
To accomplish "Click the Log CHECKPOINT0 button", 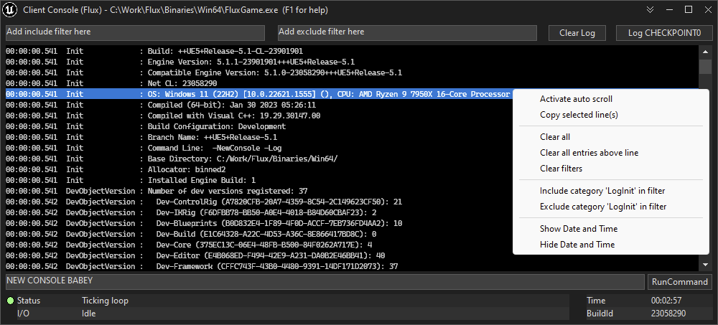I will tap(664, 33).
